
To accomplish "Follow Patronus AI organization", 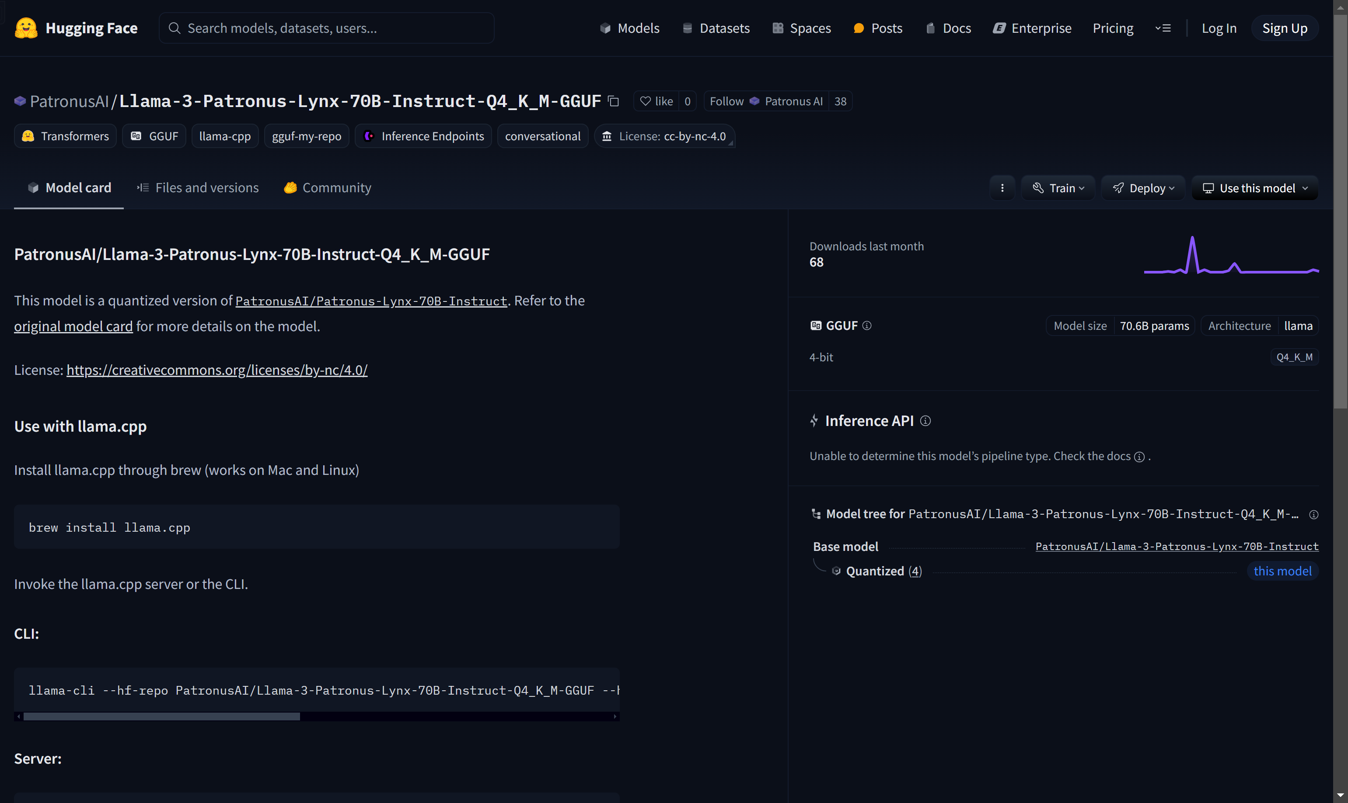I will point(766,101).
